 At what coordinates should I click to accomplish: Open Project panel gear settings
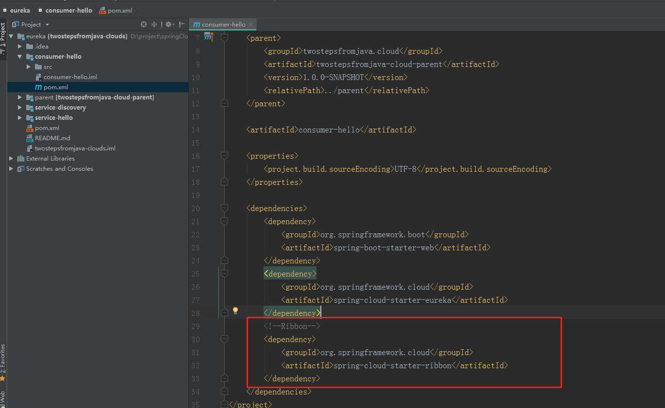[x=169, y=24]
